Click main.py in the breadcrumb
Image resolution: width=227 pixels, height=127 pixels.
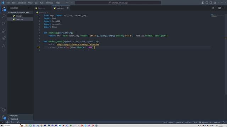click(x=43, y=13)
